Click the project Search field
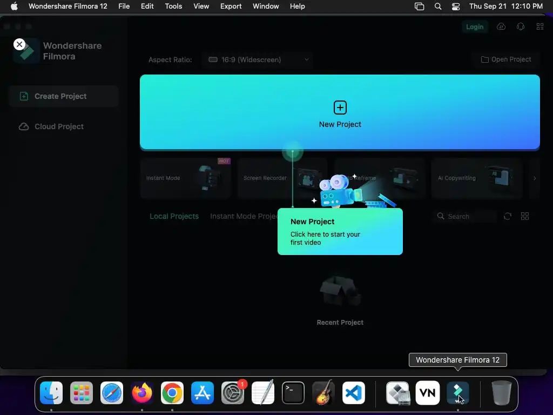The image size is (553, 415). (x=465, y=216)
